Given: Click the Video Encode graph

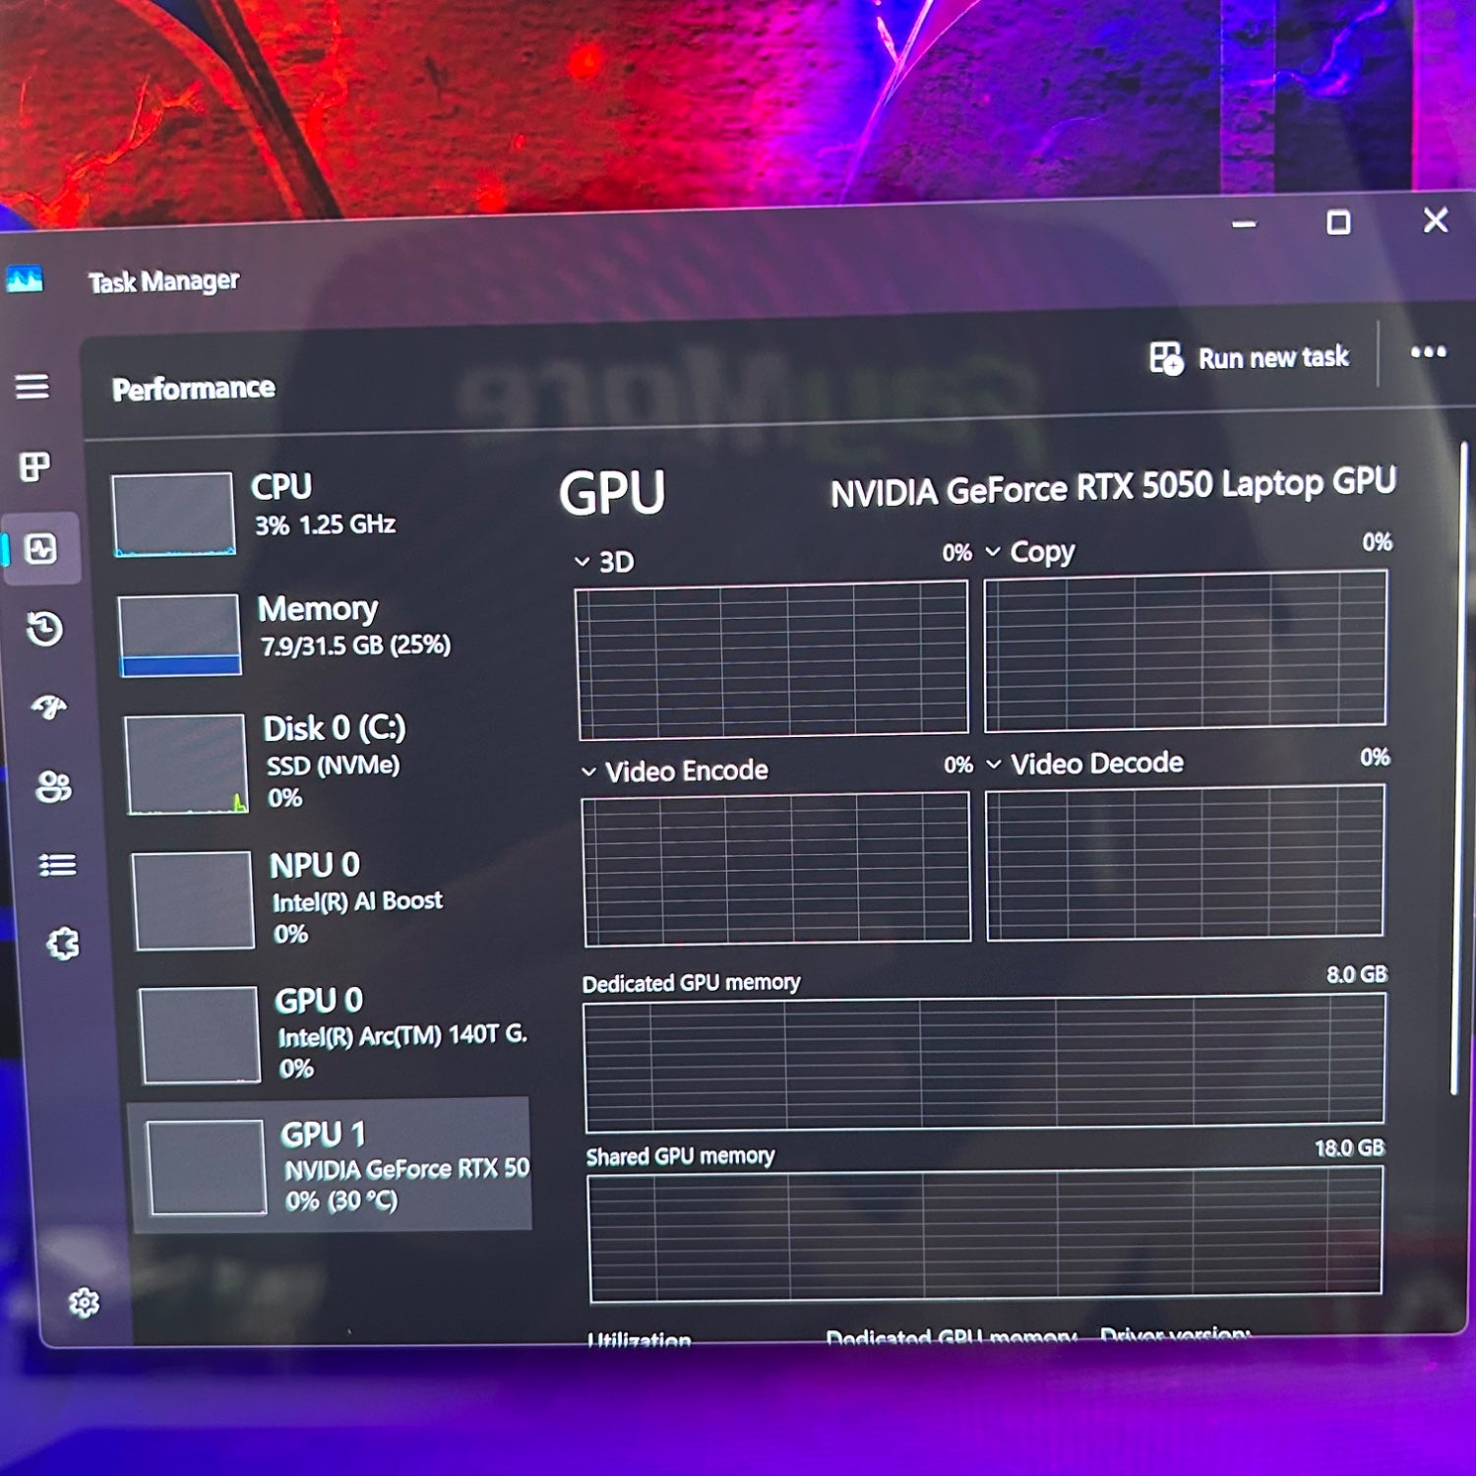Looking at the screenshot, I should (777, 870).
